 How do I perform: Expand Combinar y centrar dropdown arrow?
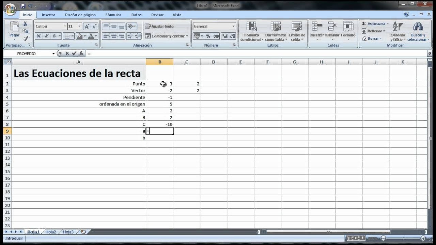click(x=187, y=36)
